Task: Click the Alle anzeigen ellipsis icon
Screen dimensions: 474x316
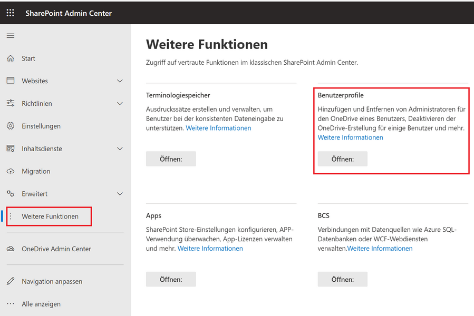Action: pos(11,303)
